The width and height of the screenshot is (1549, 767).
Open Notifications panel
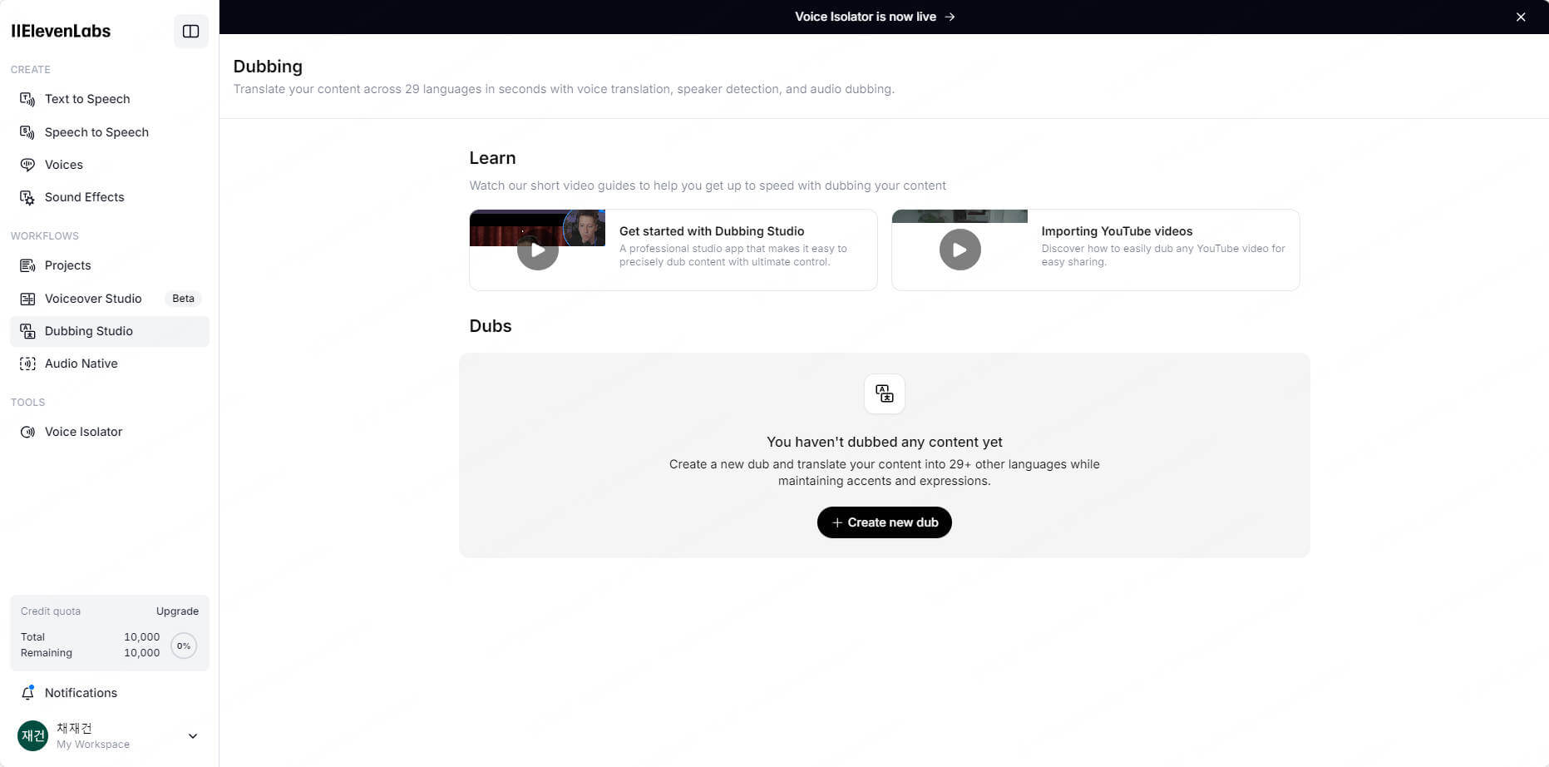[110, 693]
